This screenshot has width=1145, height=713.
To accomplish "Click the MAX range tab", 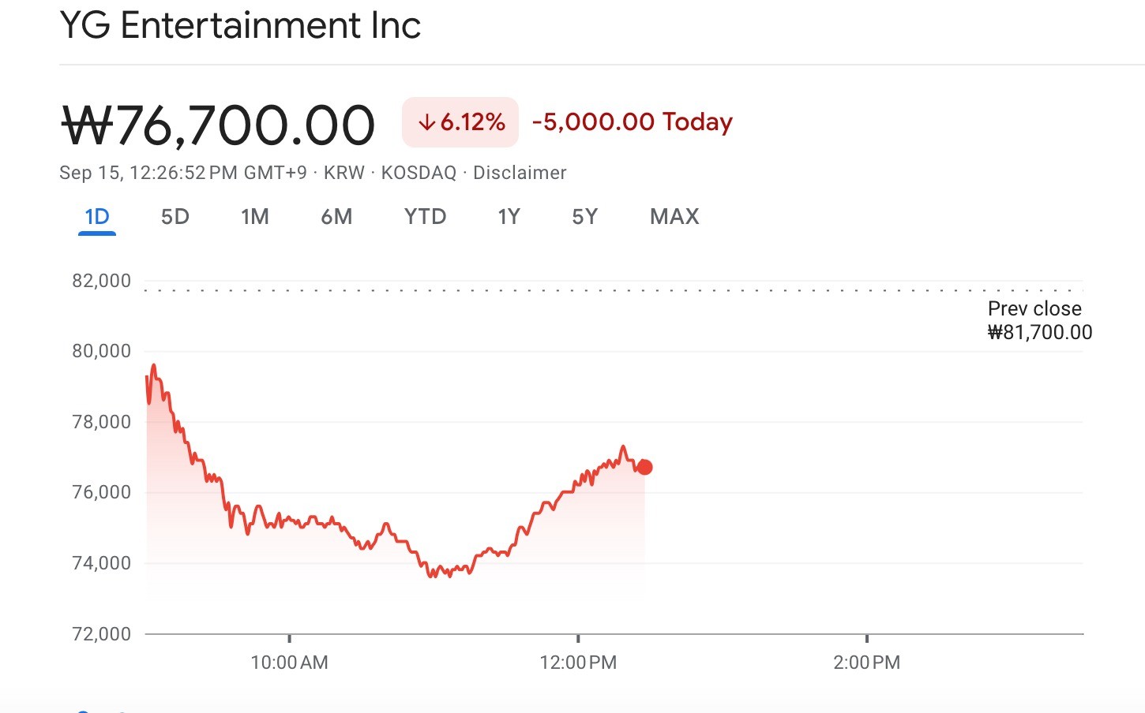I will [674, 217].
